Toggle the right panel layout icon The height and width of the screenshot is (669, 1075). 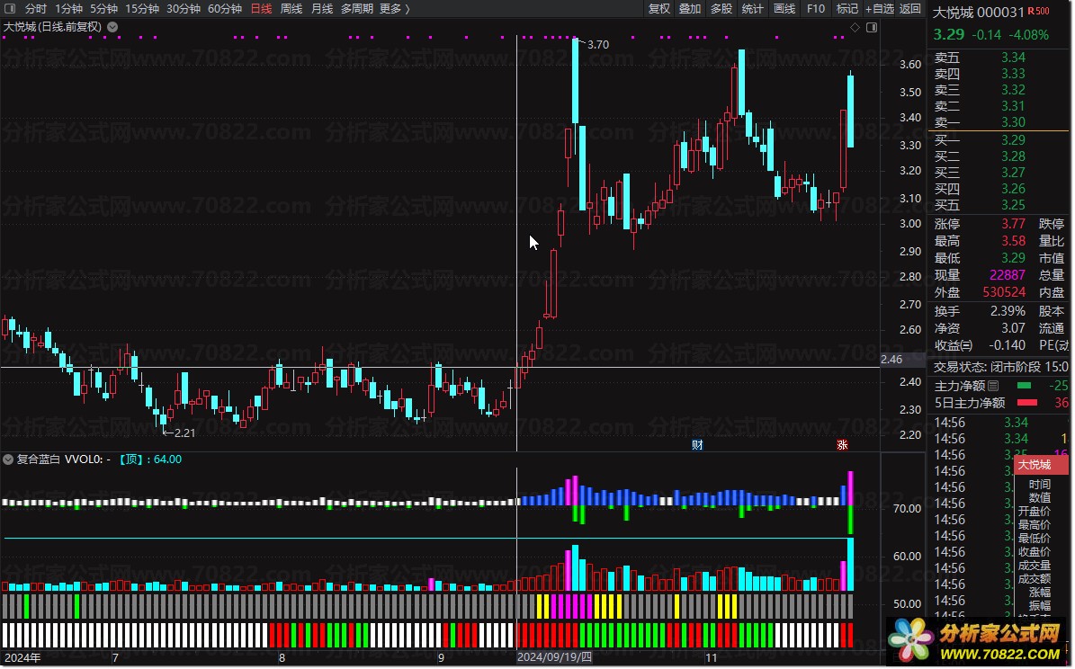pyautogui.click(x=872, y=27)
